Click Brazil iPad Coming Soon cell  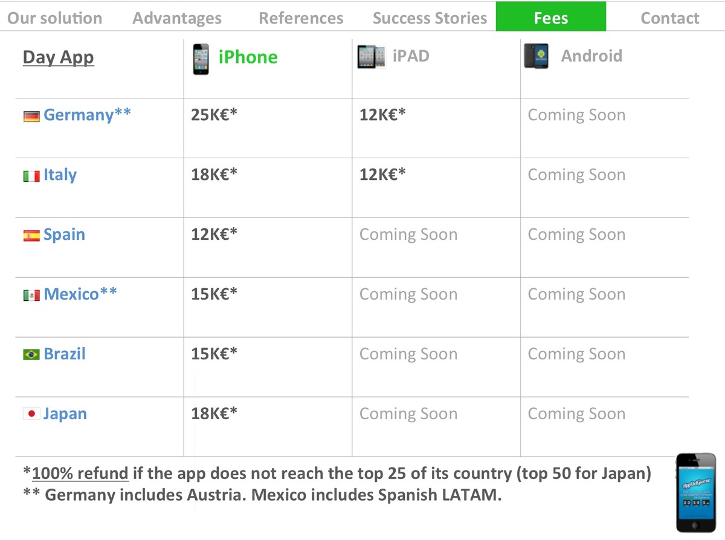(x=408, y=354)
